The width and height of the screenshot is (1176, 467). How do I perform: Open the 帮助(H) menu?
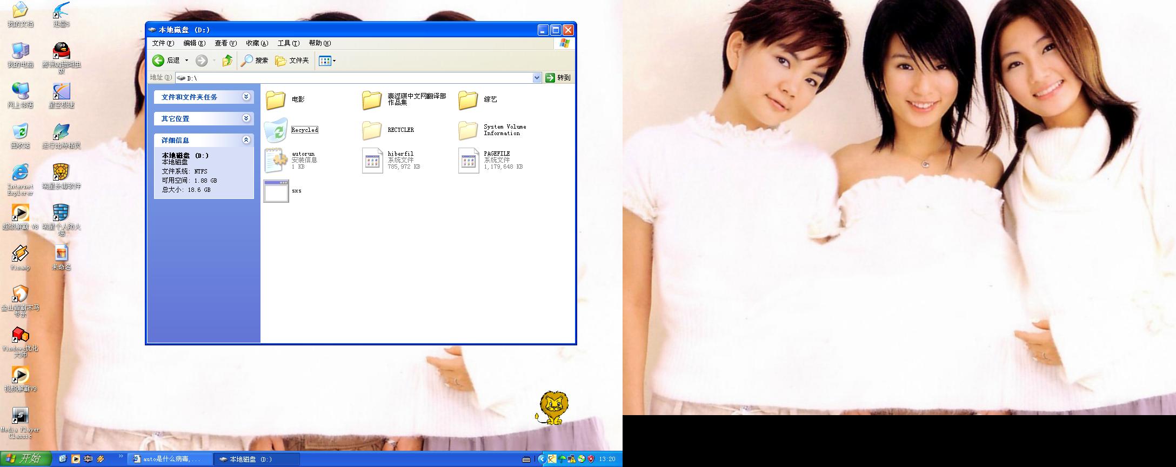click(x=320, y=43)
